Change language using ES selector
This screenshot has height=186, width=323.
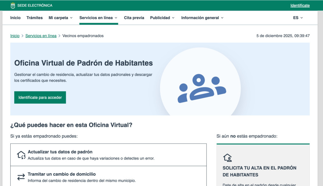298,18
